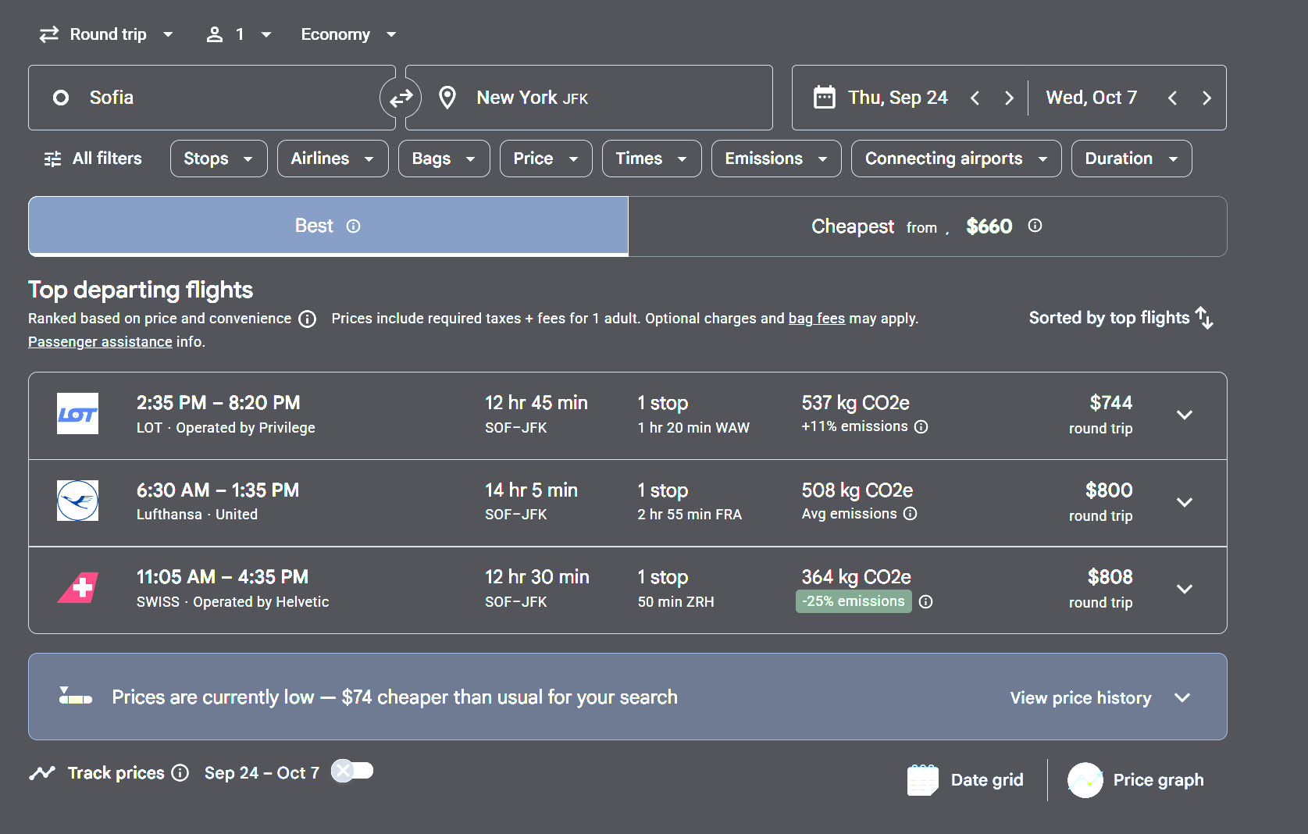Open the Times filter dropdown

point(652,159)
